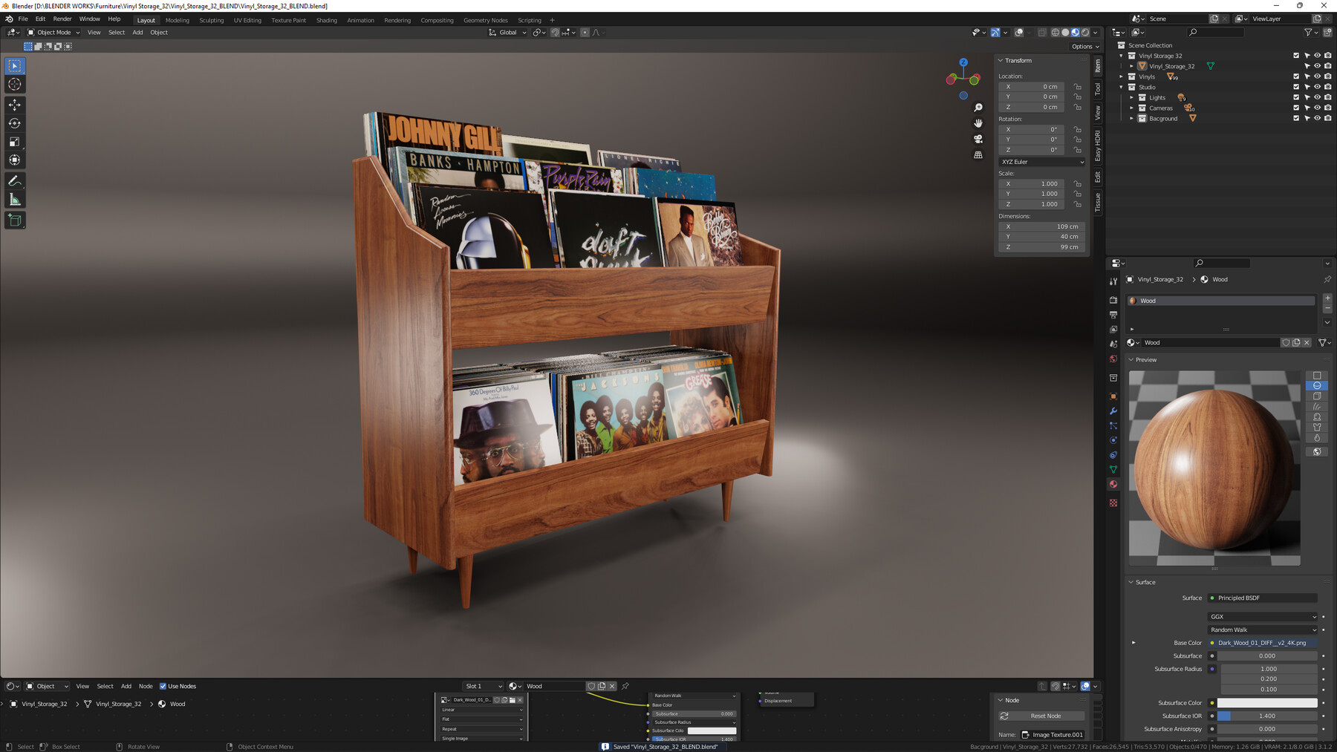This screenshot has width=1337, height=752.
Task: Open the Modifier properties wrench tab
Action: (x=1113, y=411)
